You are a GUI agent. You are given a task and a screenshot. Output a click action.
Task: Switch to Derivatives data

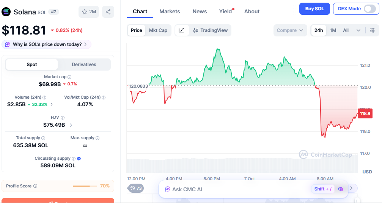coord(84,65)
